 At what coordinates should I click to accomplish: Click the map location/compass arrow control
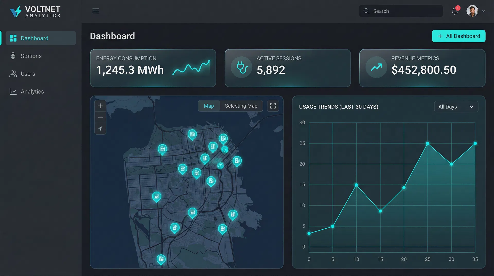pyautogui.click(x=100, y=129)
